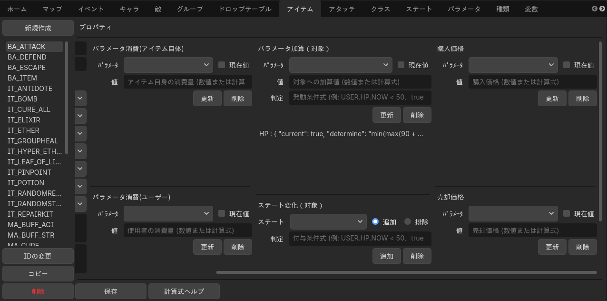This screenshot has width=607, height=301.
Task: Toggle 現在値 checkbox under パラメータ消費(アイテム自体)
Action: pos(222,65)
